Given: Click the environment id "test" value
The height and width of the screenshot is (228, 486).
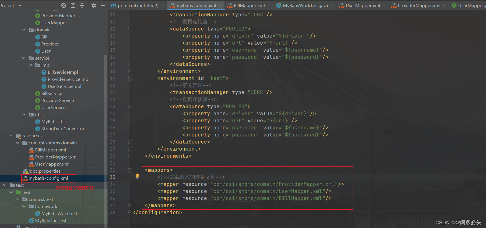Looking at the screenshot, I should coord(216,78).
